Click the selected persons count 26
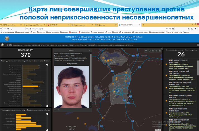Viewport: 199px width, 131px height. click(181, 54)
